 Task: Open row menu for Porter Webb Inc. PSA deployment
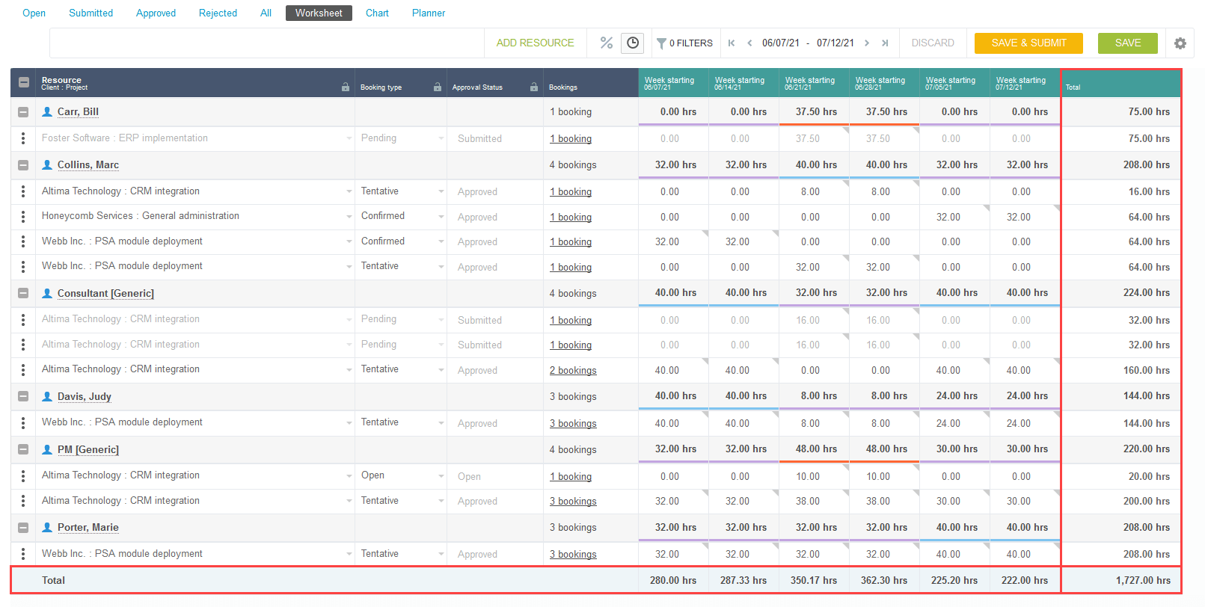(23, 554)
